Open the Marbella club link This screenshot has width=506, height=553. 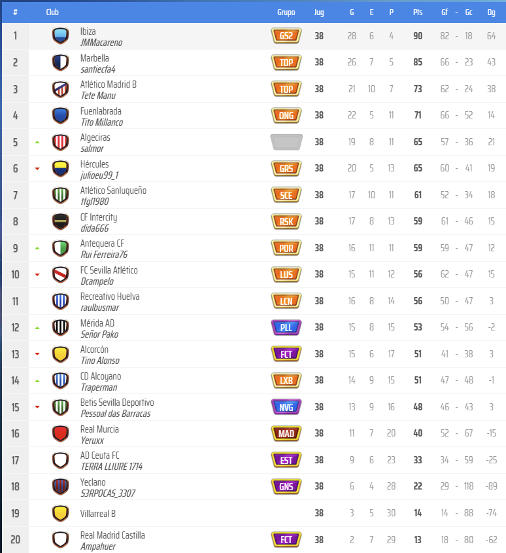click(94, 58)
